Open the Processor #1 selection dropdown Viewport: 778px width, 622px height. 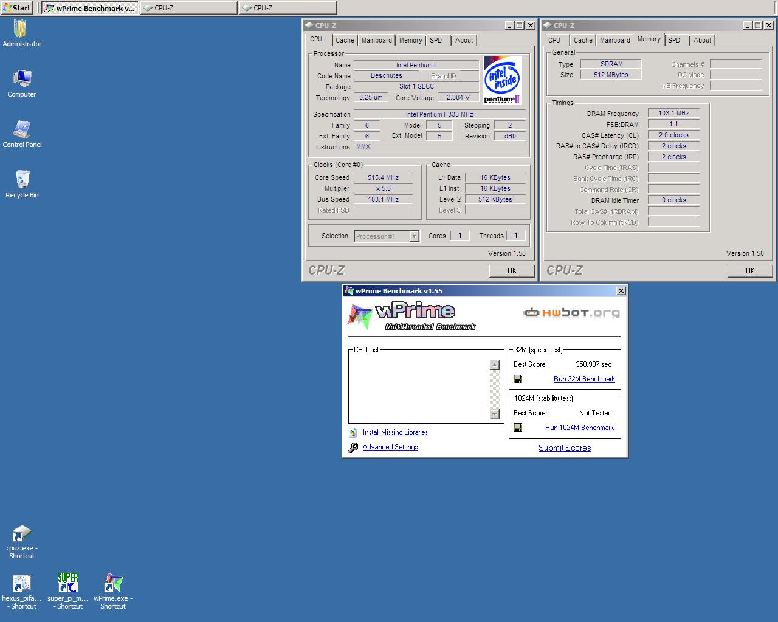(x=414, y=236)
